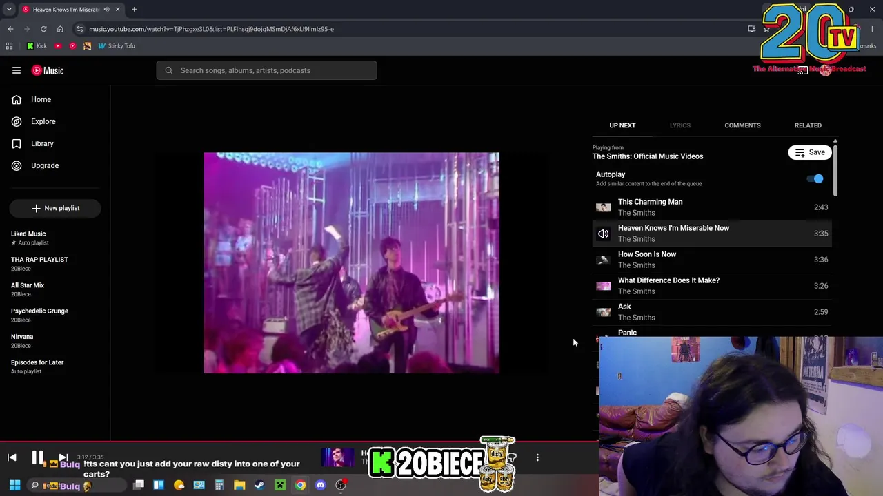
Task: Open Chrome from the taskbar
Action: click(x=300, y=486)
